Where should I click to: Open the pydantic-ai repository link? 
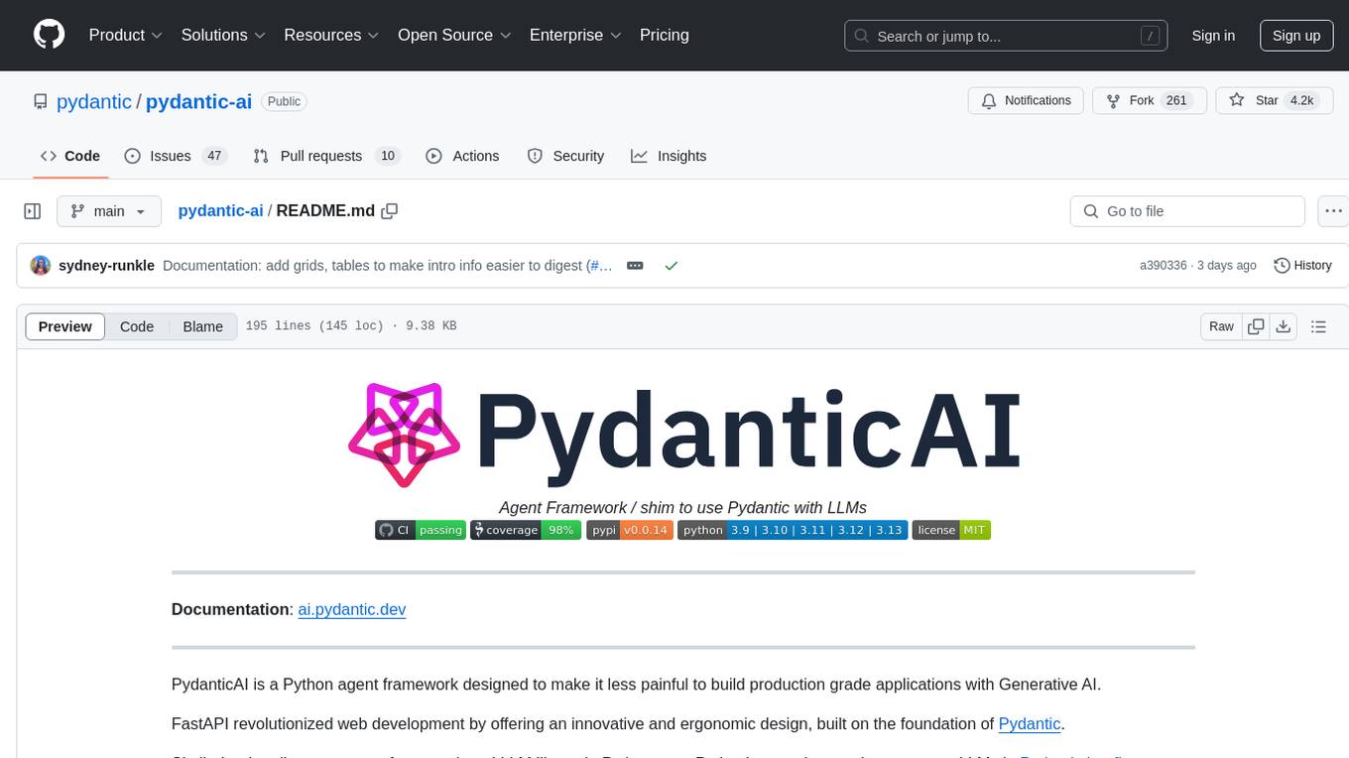[198, 101]
